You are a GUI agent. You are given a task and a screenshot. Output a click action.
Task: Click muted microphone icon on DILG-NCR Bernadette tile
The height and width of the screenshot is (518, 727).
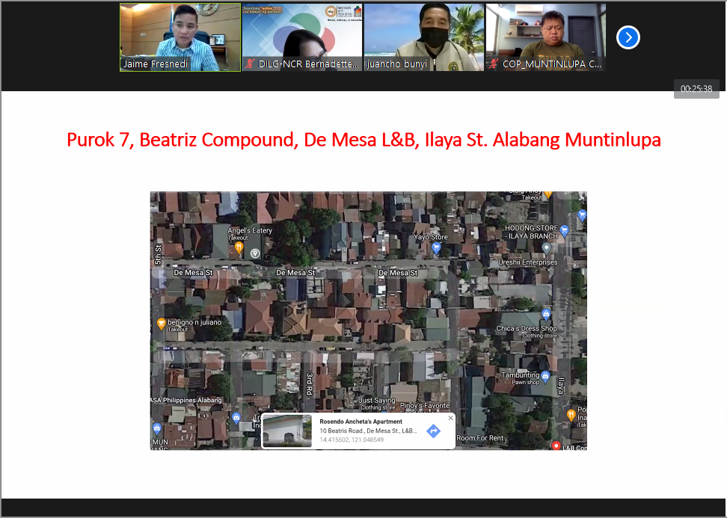point(250,64)
